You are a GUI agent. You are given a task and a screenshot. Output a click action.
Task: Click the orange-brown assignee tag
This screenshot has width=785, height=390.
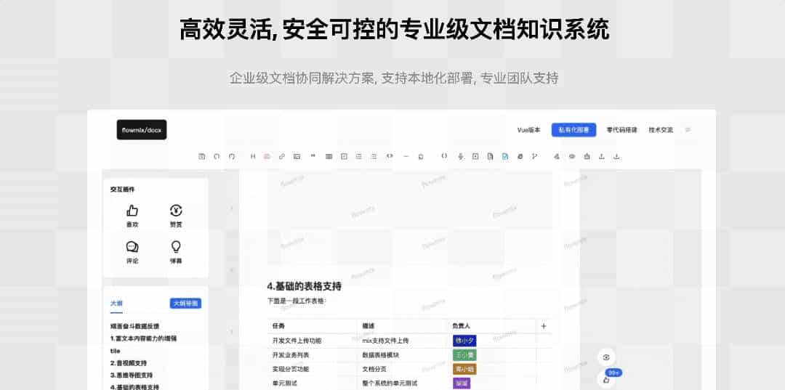pyautogui.click(x=464, y=369)
